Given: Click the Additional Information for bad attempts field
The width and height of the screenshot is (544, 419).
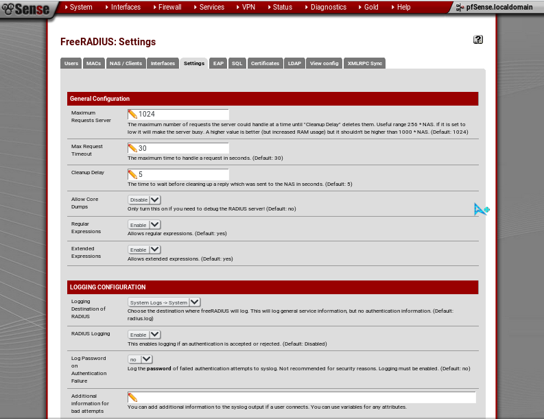Looking at the screenshot, I should (x=301, y=398).
